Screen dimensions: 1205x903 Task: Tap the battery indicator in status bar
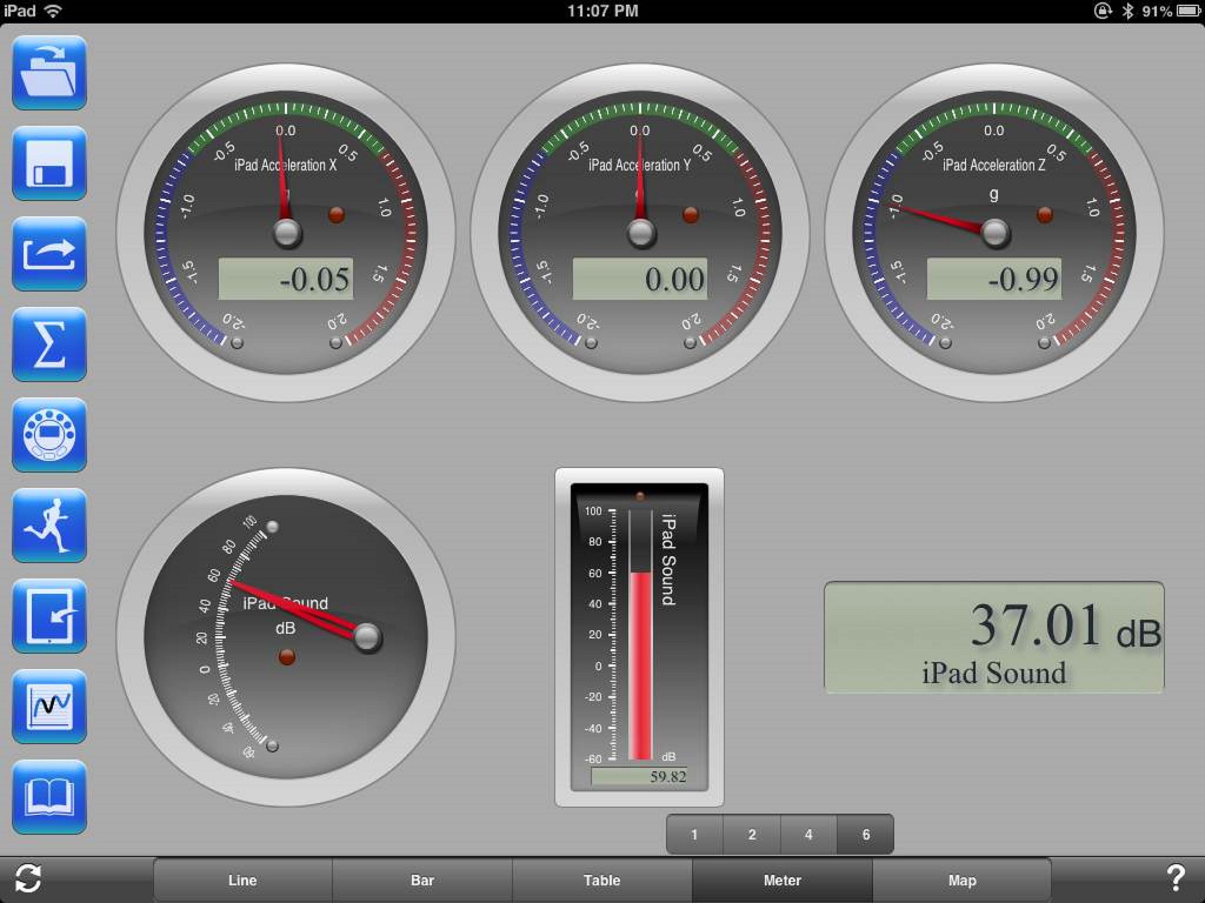point(1188,10)
